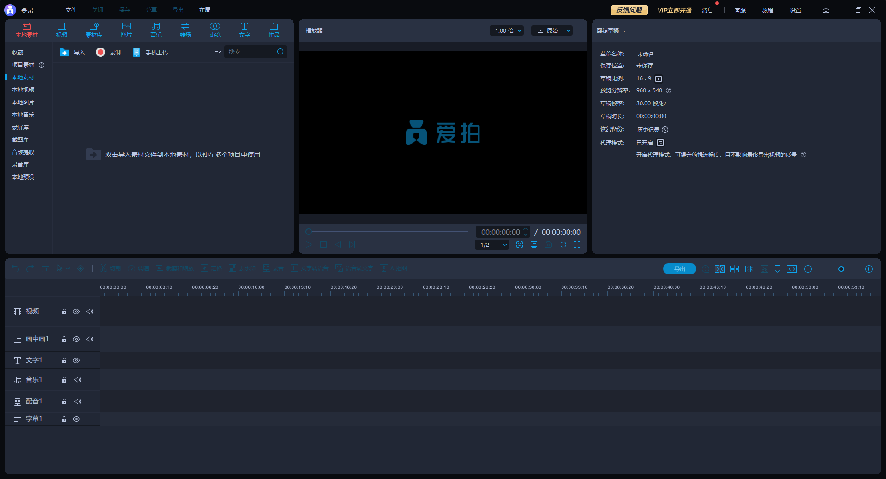
Task: Hide the 视频 track with eye icon
Action: pos(77,312)
